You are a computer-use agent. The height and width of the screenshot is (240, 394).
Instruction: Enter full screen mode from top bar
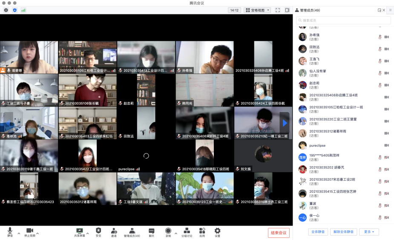point(278,10)
